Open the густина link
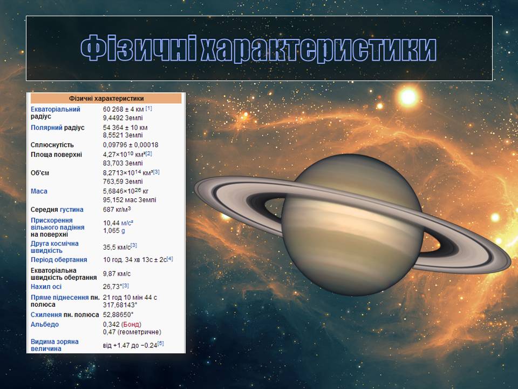The image size is (518, 389). point(72,210)
